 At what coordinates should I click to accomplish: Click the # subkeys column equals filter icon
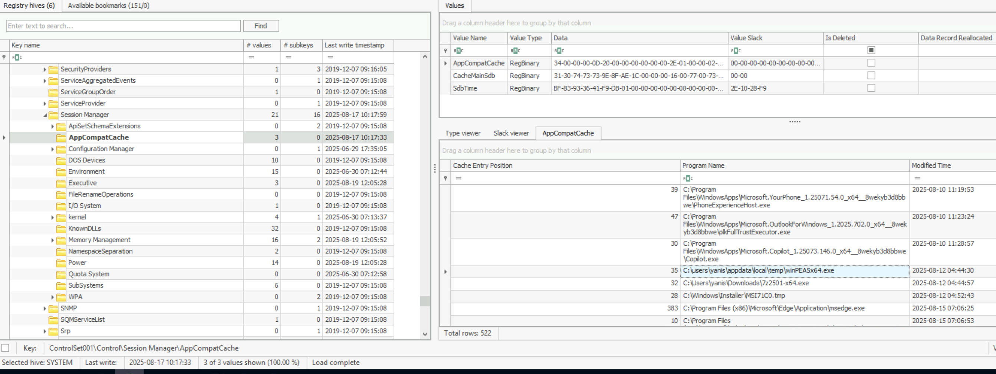(288, 57)
